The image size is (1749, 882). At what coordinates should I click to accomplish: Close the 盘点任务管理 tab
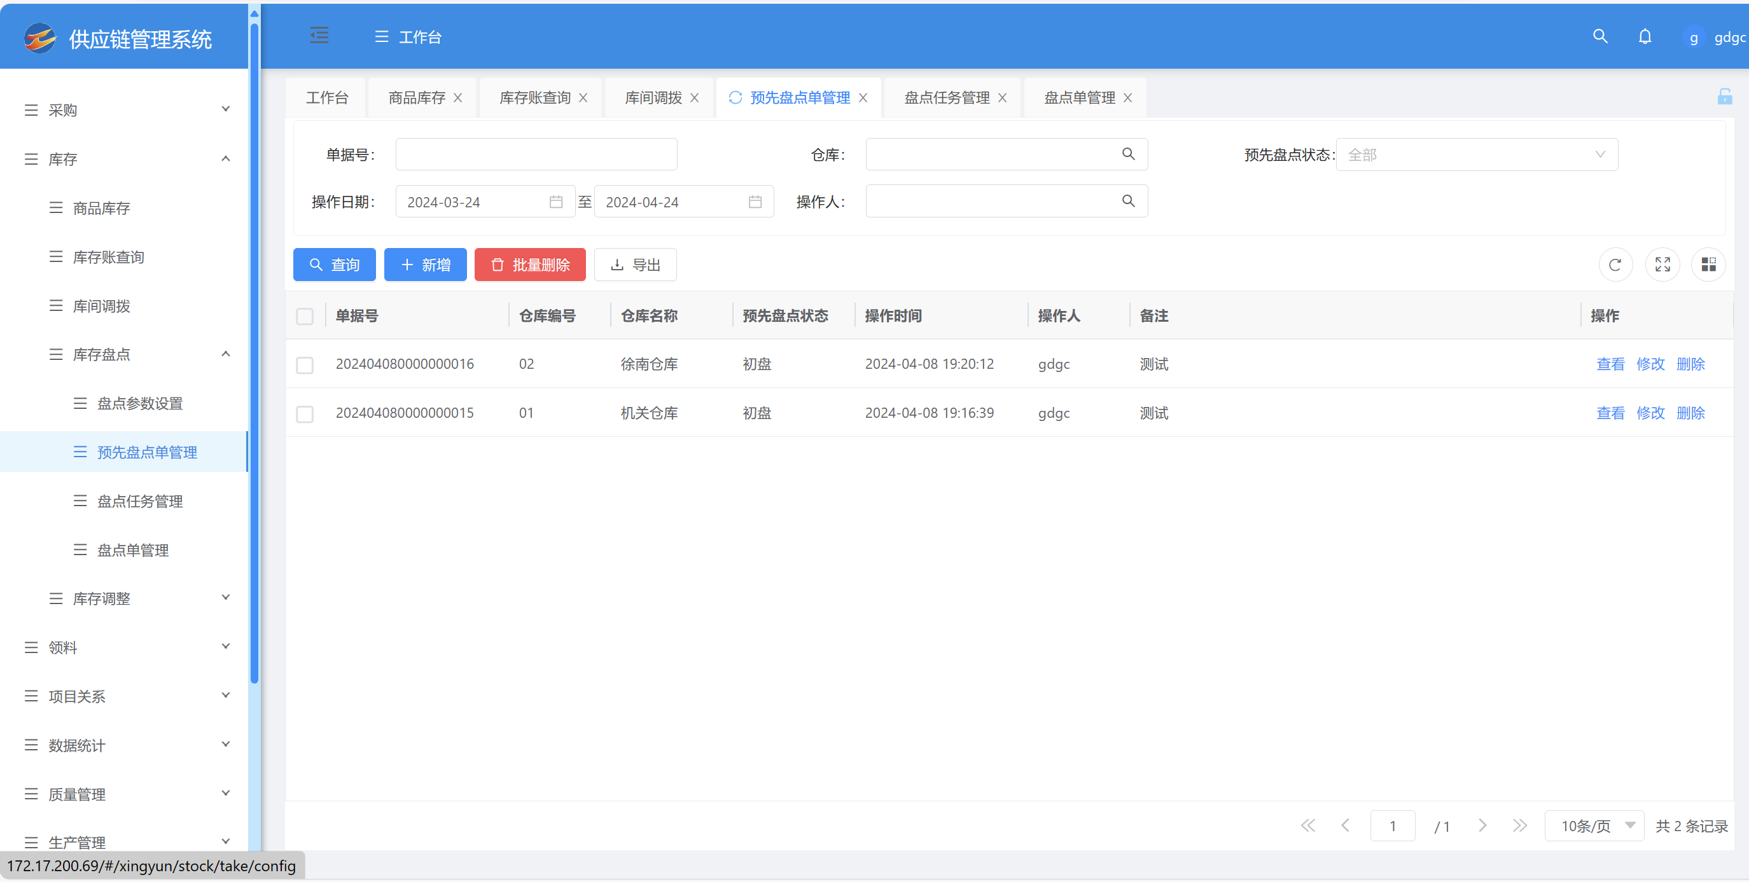click(1001, 98)
